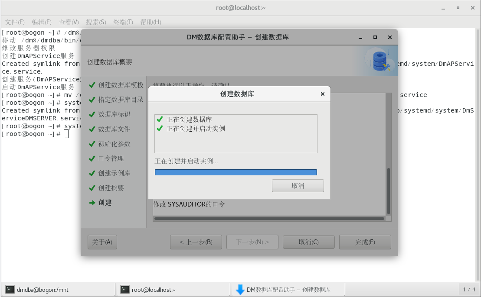Click the summary vertical scrollbar
The width and height of the screenshot is (481, 297).
point(388,191)
